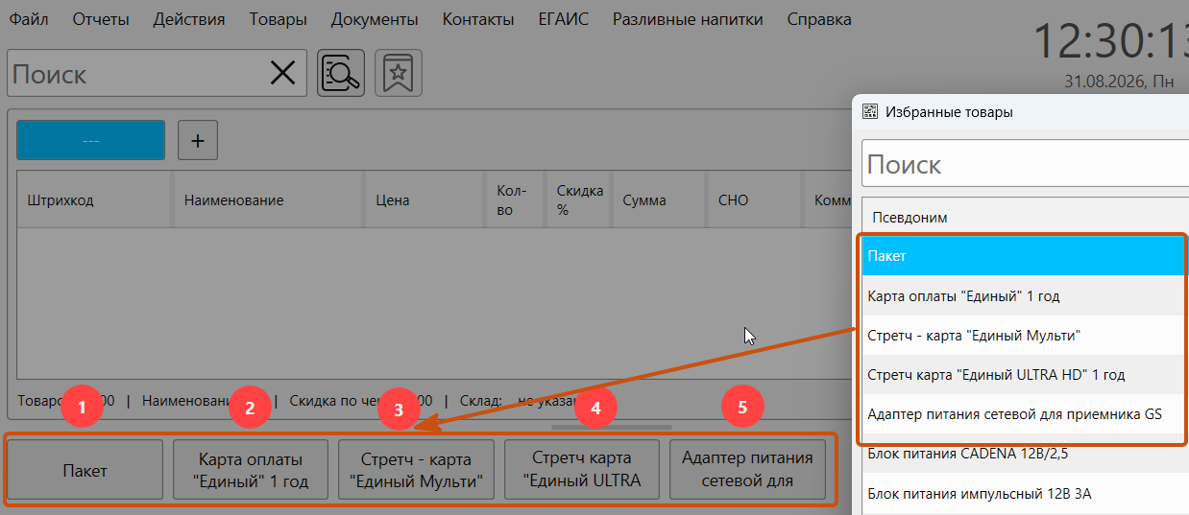Select Пакет row in favorites list
The width and height of the screenshot is (1189, 515).
[1026, 256]
